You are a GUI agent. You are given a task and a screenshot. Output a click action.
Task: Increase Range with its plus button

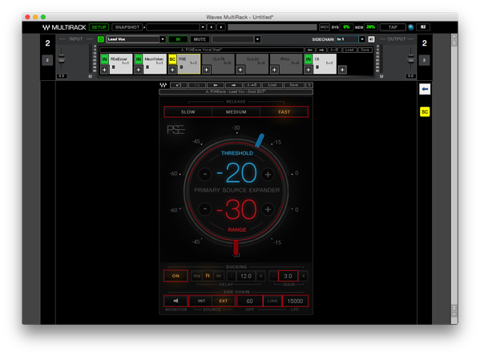click(268, 209)
